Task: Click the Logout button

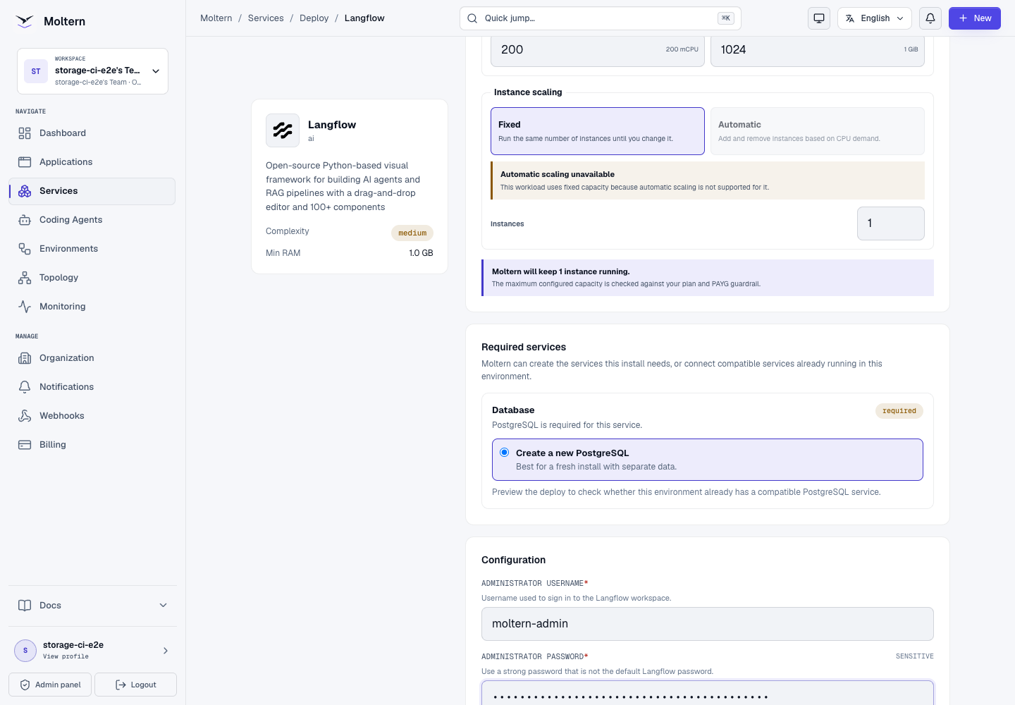Action: (135, 685)
